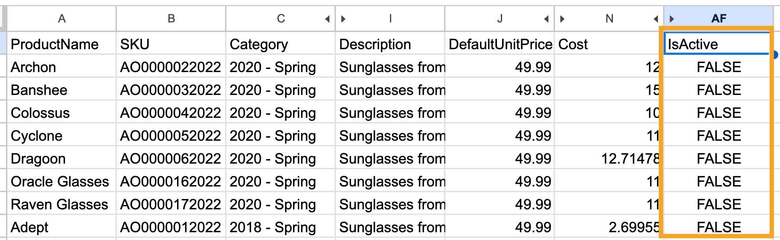Select the column B header
This screenshot has width=780, height=240.
tap(171, 19)
